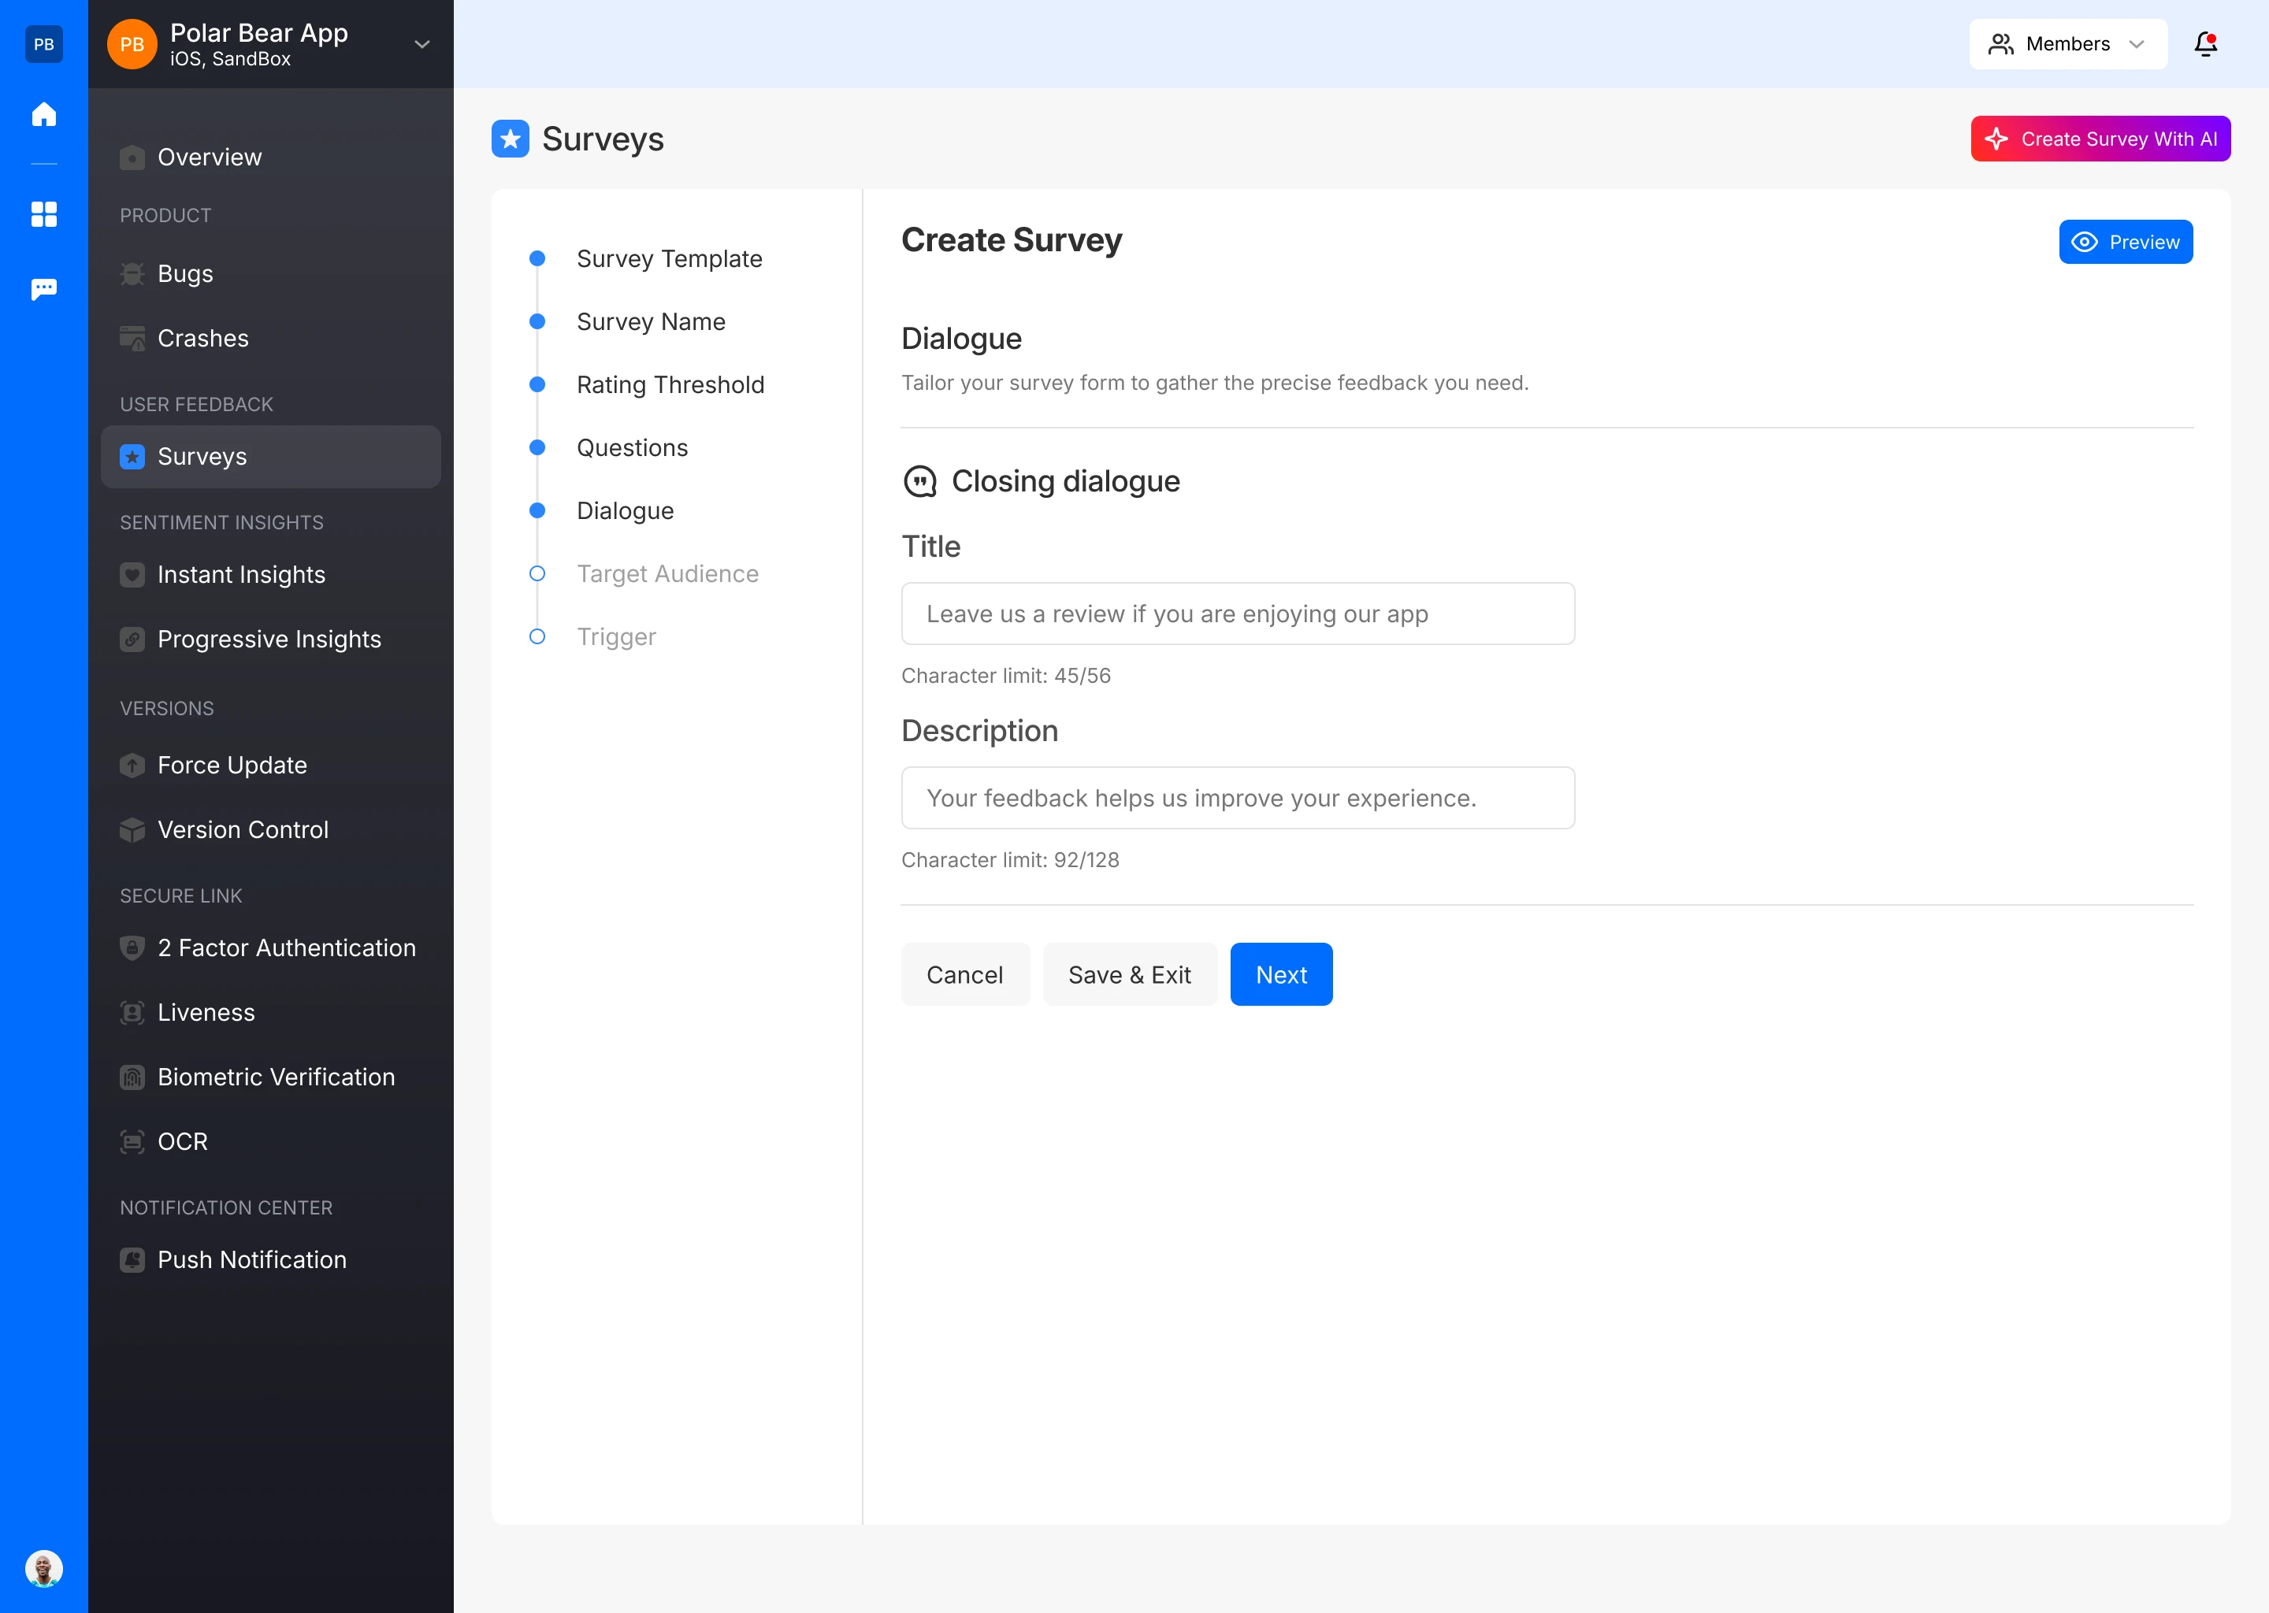Go to the Questions step

pos(632,448)
